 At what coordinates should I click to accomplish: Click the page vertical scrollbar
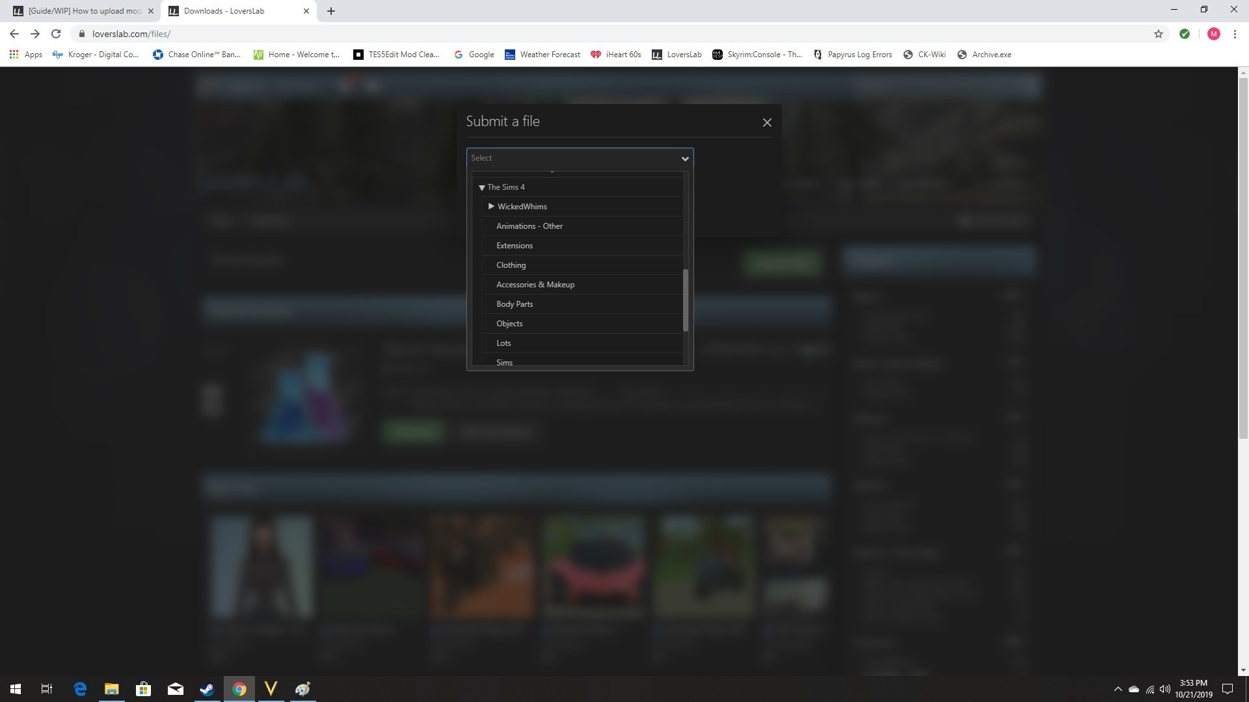(1243, 260)
